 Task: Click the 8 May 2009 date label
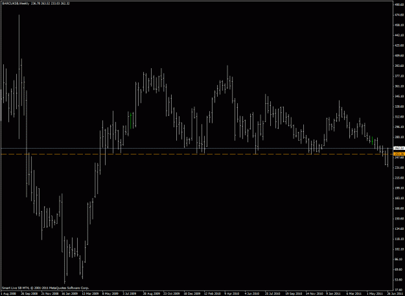110,294
